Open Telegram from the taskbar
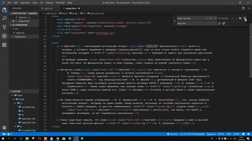 (x=82, y=139)
